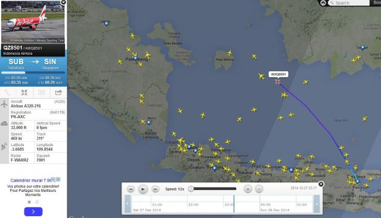This screenshot has width=381, height=218.
Task: Click the airplane icon beside Aircraft details
Action: (x=4, y=104)
